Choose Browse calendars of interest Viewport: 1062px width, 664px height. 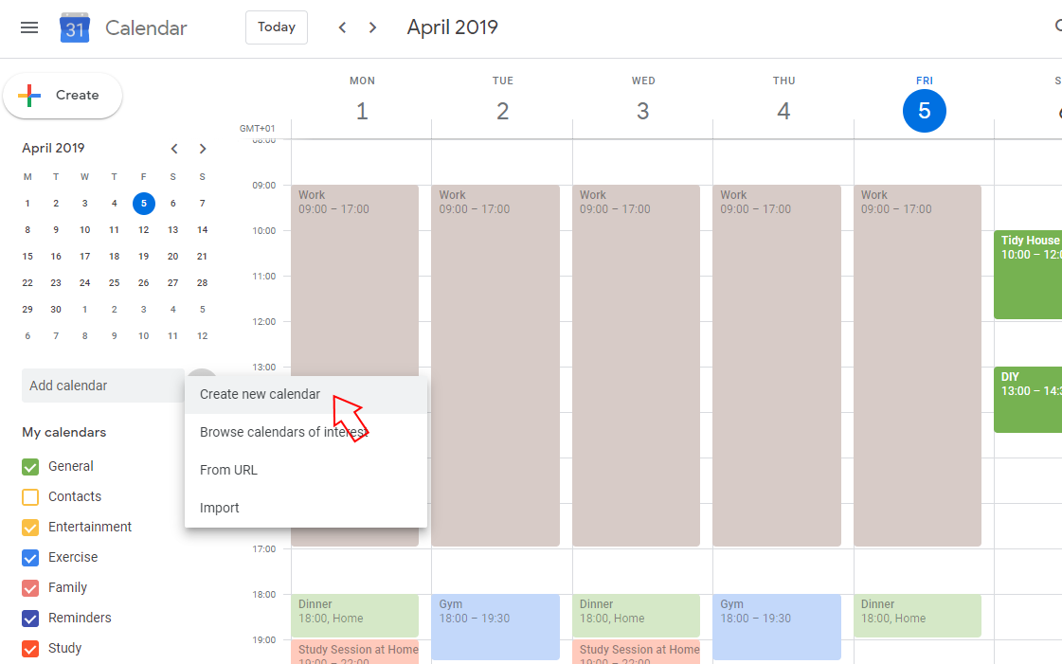point(306,433)
